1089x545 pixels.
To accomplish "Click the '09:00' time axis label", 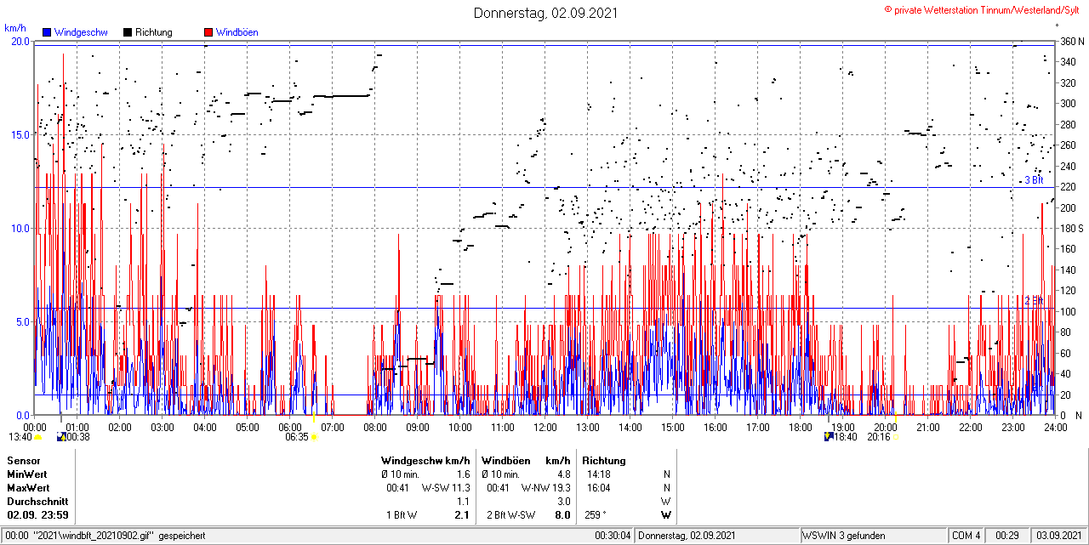I will click(418, 427).
